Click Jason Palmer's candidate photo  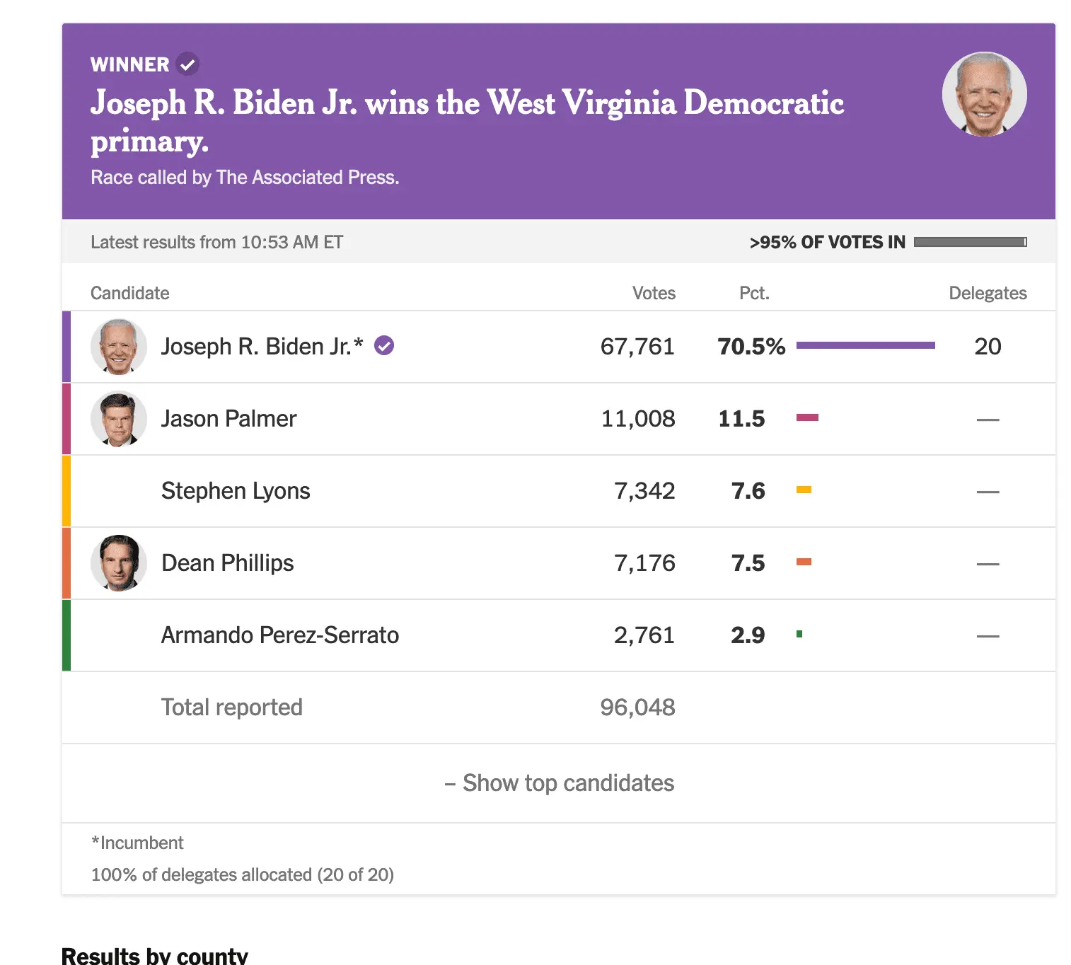(118, 419)
